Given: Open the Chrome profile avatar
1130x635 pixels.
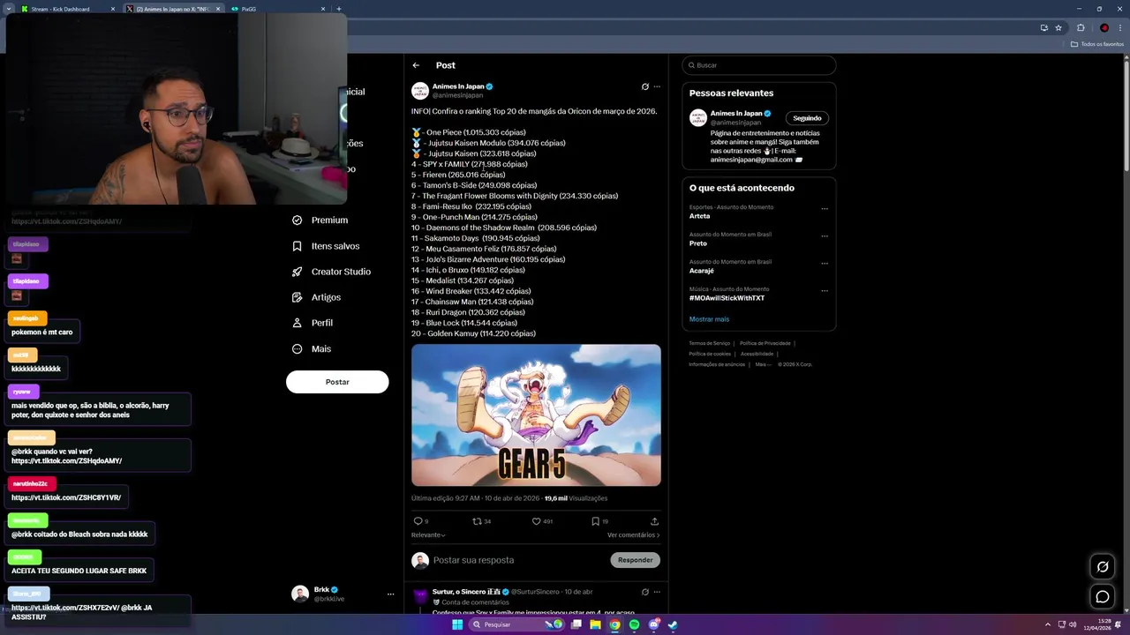Looking at the screenshot, I should (1104, 27).
